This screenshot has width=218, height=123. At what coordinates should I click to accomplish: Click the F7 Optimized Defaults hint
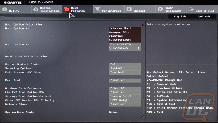[x=167, y=92]
